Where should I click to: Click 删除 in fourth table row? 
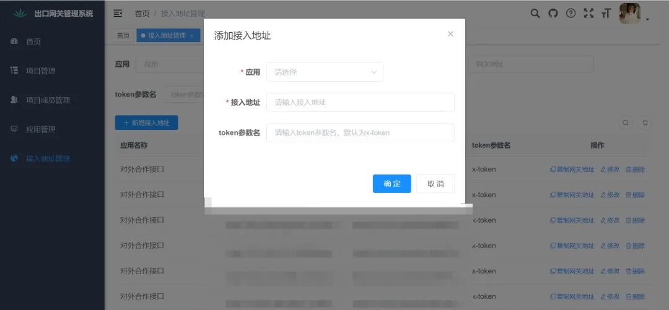tap(636, 246)
